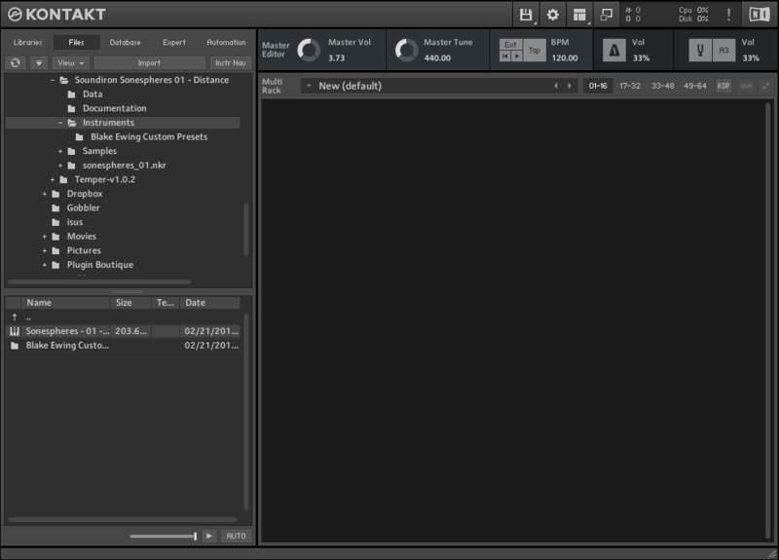The height and width of the screenshot is (560, 779).
Task: Toggle the KSP script editor button
Action: tap(723, 86)
